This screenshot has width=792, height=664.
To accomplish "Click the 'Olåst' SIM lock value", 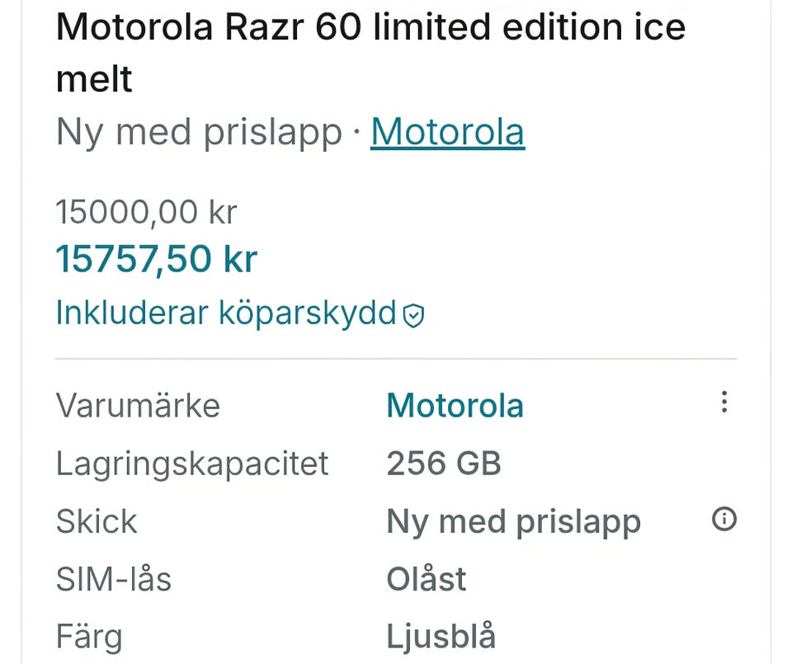I will 427,579.
